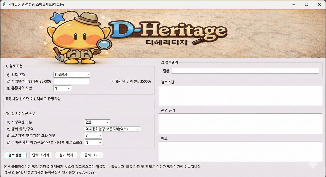Expand the 행위 위치/구역 dropdown

(112, 129)
